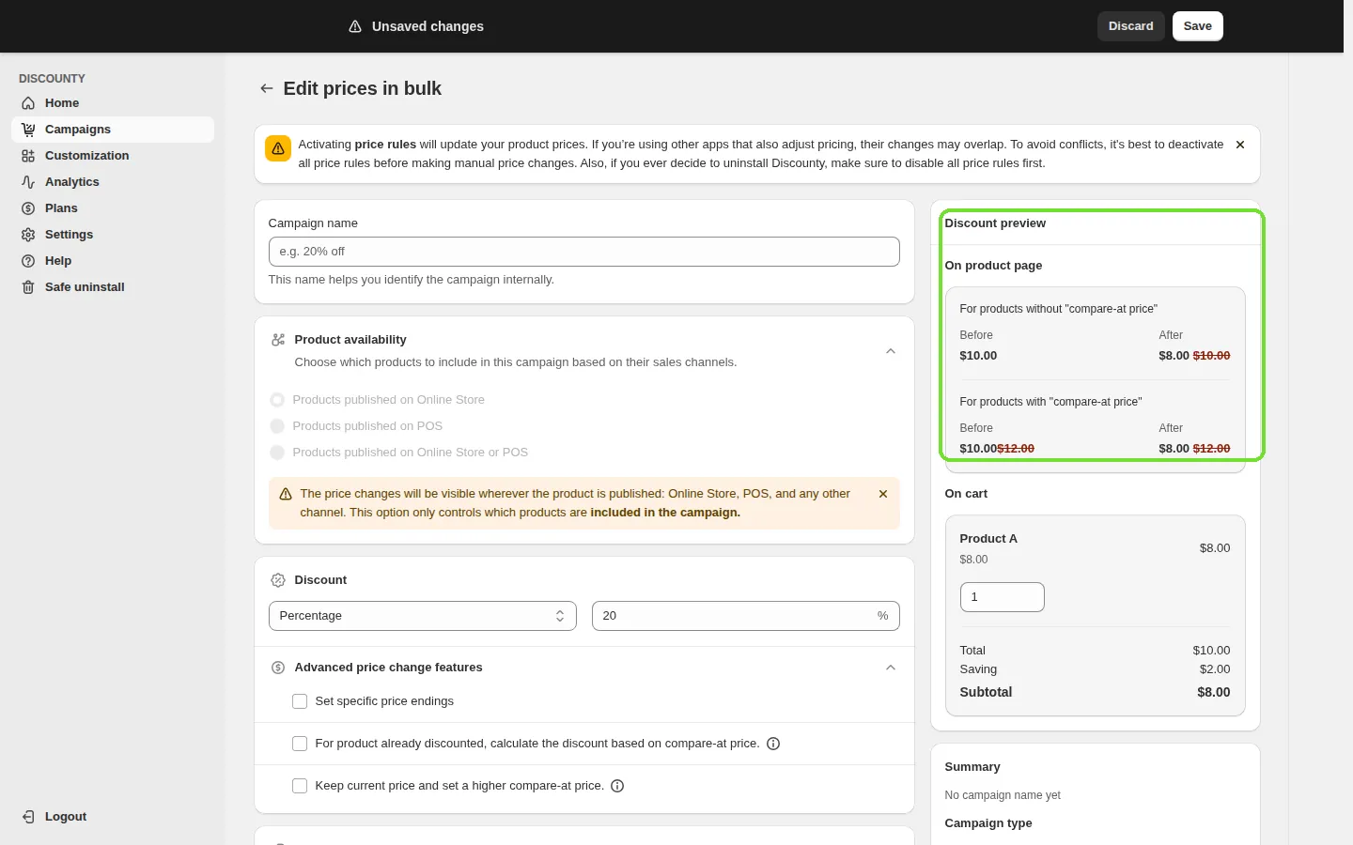Open Plans in the sidebar

pos(113,208)
